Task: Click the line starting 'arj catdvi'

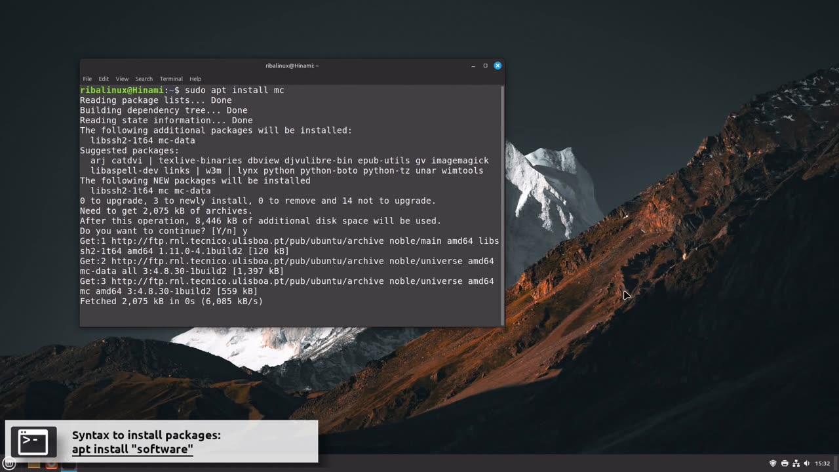Action: click(290, 161)
